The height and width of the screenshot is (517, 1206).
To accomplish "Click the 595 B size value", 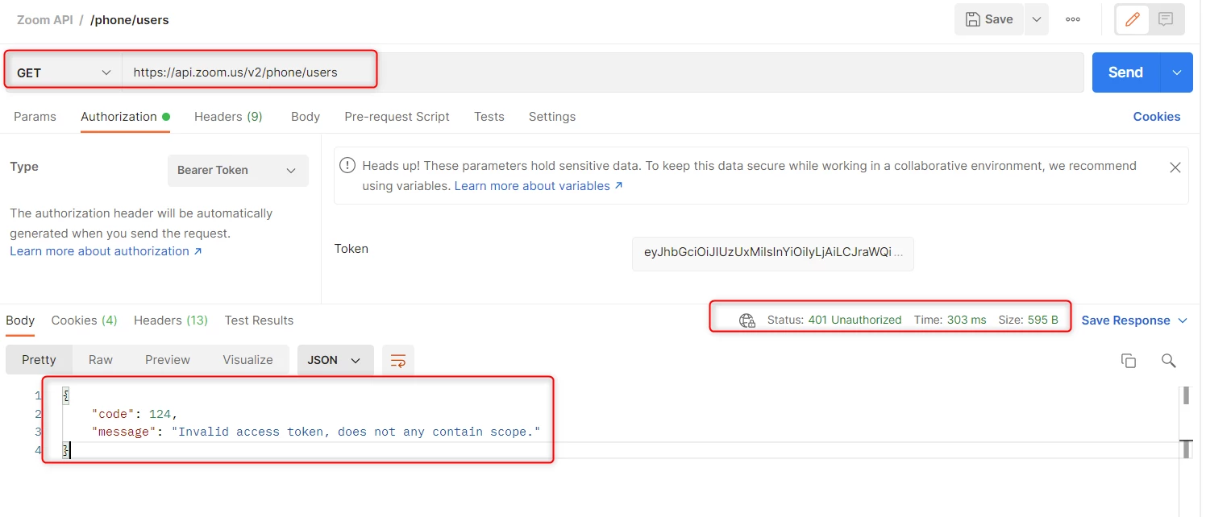I will click(x=1042, y=320).
